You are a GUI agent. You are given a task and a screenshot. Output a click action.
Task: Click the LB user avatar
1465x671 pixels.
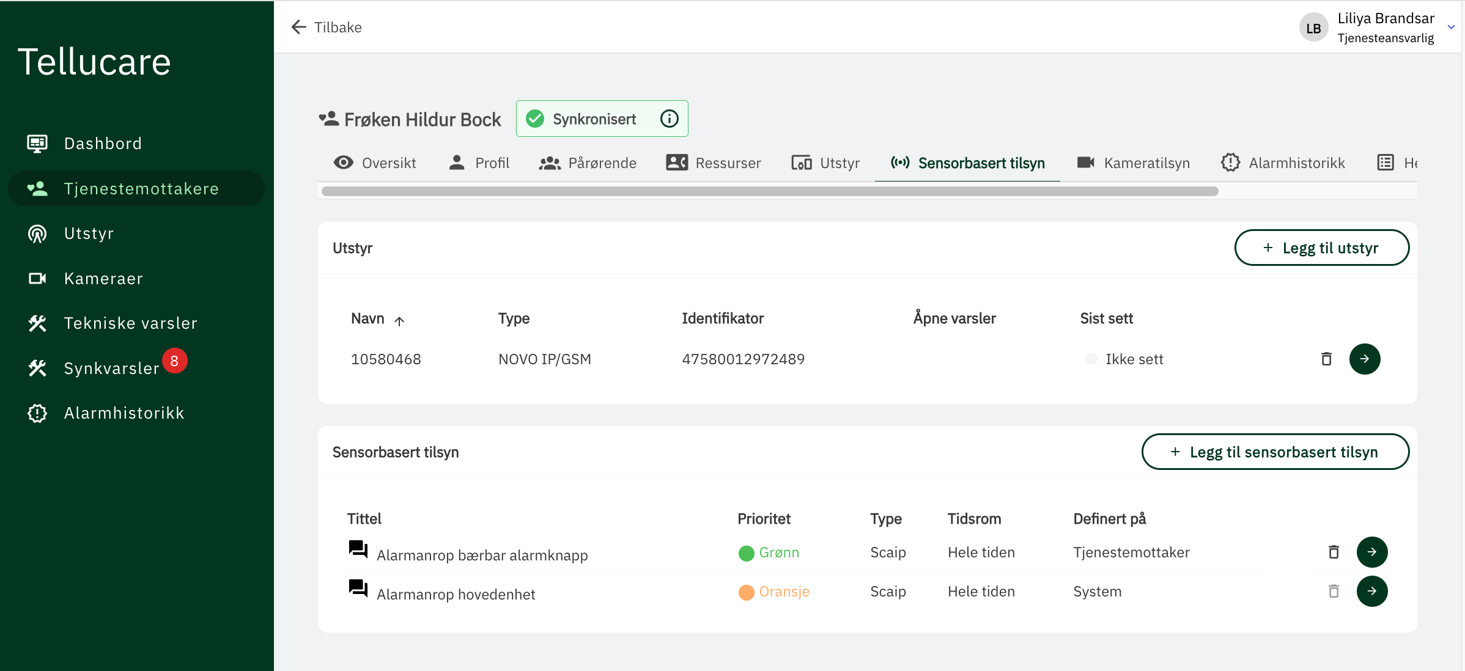pos(1313,28)
